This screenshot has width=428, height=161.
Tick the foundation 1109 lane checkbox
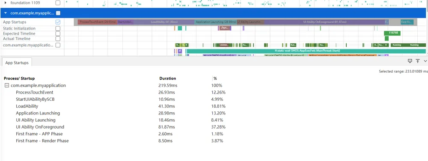coord(58,3)
